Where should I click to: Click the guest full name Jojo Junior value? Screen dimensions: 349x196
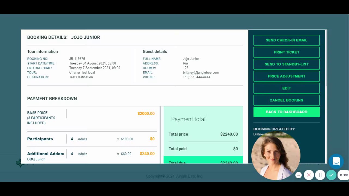pos(191,59)
